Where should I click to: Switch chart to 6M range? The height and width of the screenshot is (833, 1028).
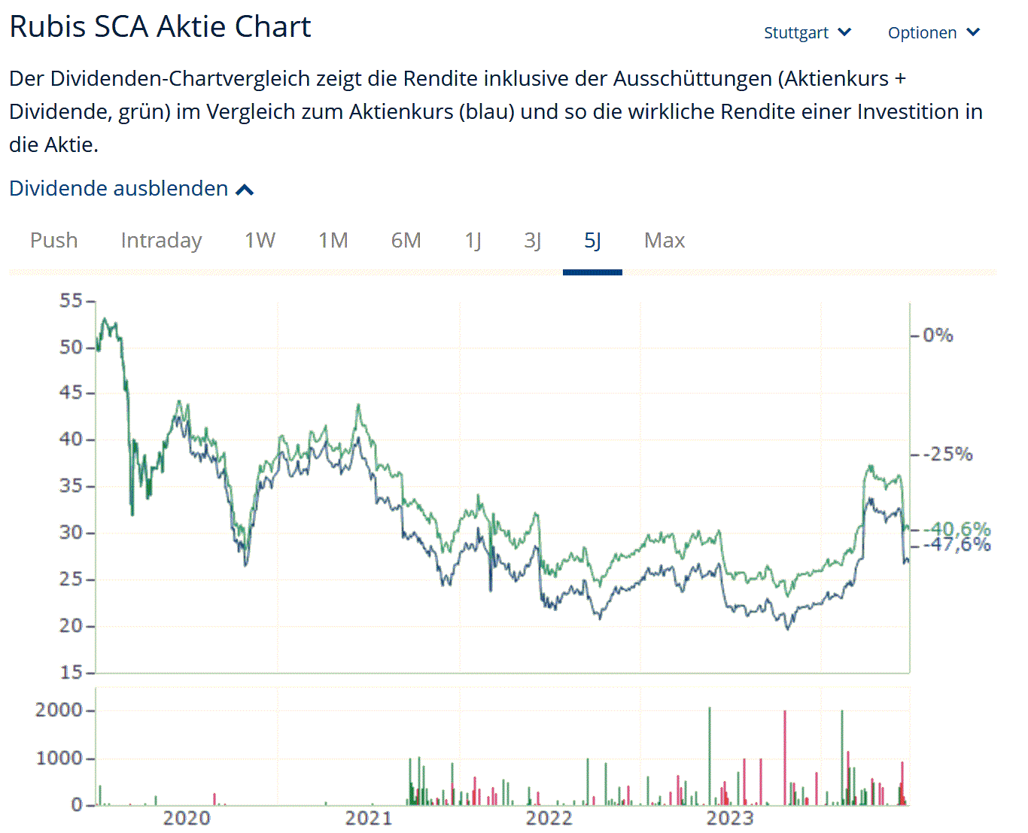pyautogui.click(x=406, y=241)
